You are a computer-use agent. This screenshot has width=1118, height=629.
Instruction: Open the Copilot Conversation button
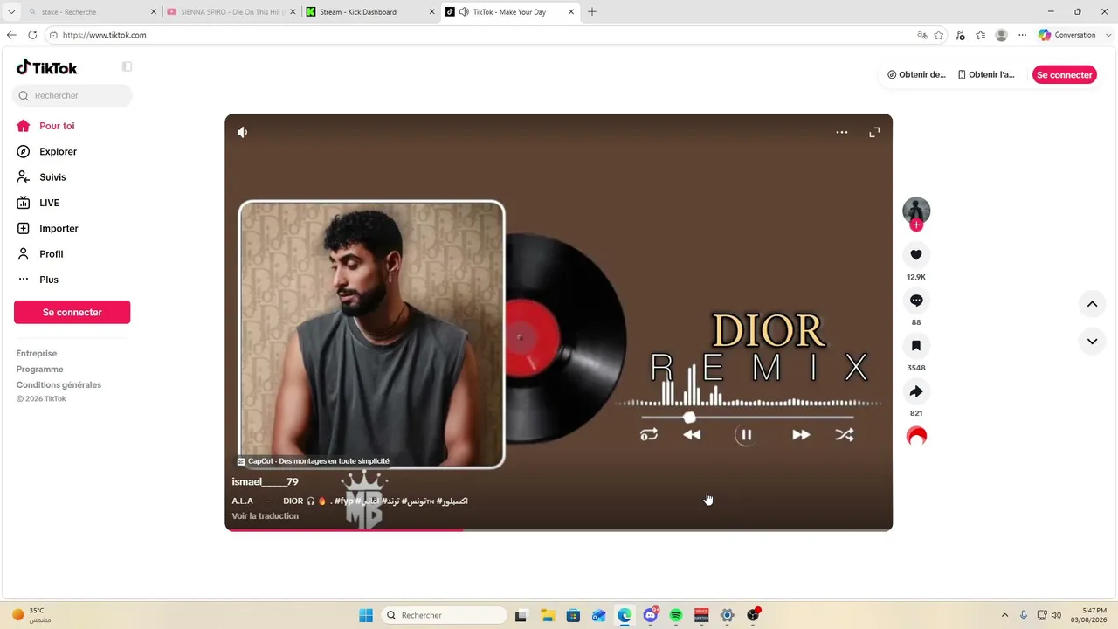point(1067,35)
